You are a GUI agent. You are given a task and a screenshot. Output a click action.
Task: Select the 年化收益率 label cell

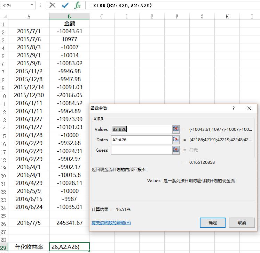(x=29, y=247)
